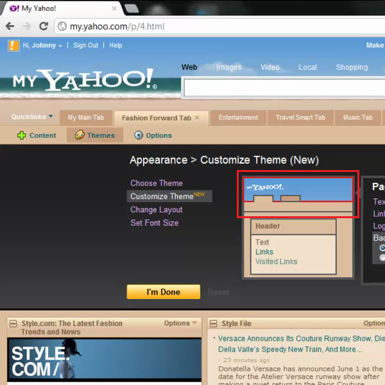Click Links in theme preview
This screenshot has width=385, height=385.
pyautogui.click(x=264, y=252)
